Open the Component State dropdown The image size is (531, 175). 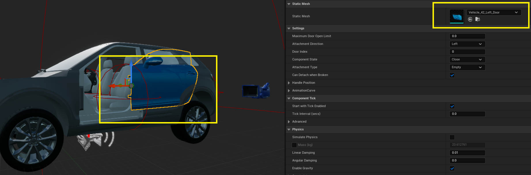(467, 60)
